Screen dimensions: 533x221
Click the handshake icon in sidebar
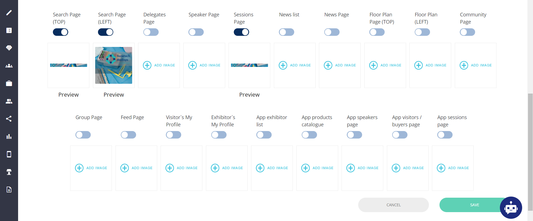click(x=9, y=48)
